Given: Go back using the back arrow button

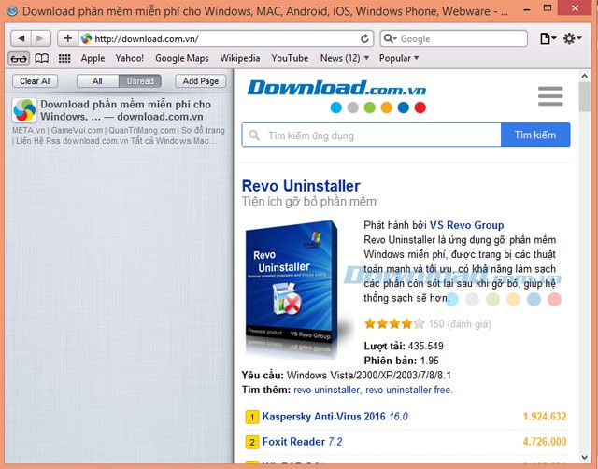Looking at the screenshot, I should click(x=21, y=38).
